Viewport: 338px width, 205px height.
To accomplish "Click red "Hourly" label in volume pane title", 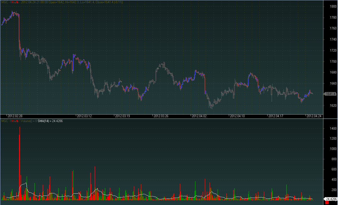I will coord(14,121).
